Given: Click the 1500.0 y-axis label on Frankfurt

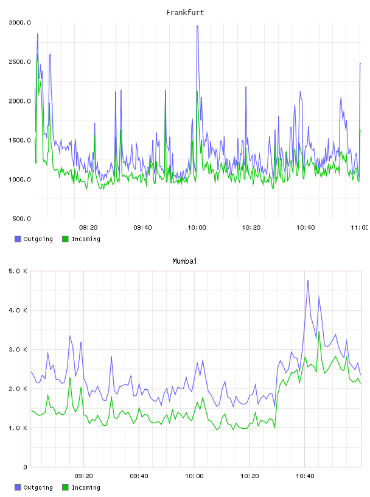Looking at the screenshot, I should point(19,141).
